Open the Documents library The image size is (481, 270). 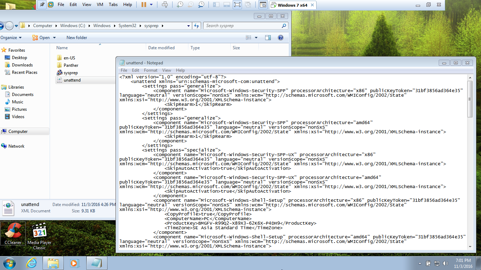tap(23, 95)
